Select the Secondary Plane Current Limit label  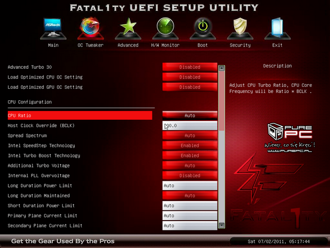point(45,226)
